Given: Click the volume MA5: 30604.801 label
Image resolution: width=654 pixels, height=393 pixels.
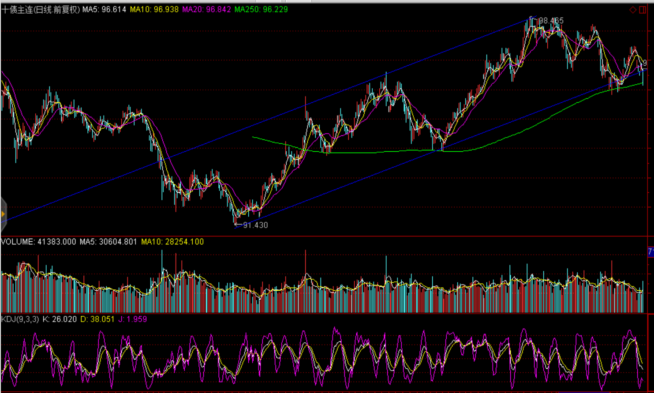Looking at the screenshot, I should (x=108, y=242).
